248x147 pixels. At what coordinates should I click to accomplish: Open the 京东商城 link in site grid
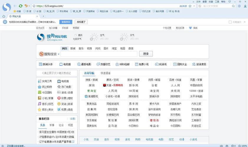92,120
